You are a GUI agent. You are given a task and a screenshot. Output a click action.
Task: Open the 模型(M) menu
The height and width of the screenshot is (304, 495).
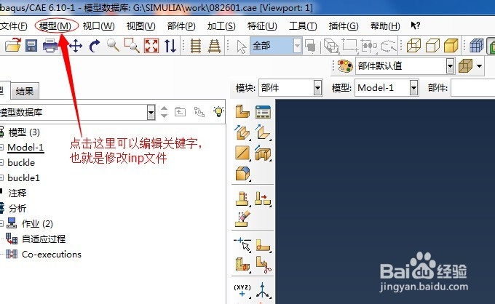tap(55, 26)
